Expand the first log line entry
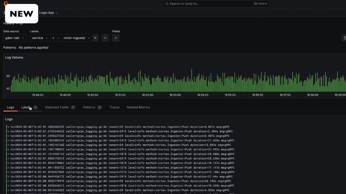 point(8,127)
